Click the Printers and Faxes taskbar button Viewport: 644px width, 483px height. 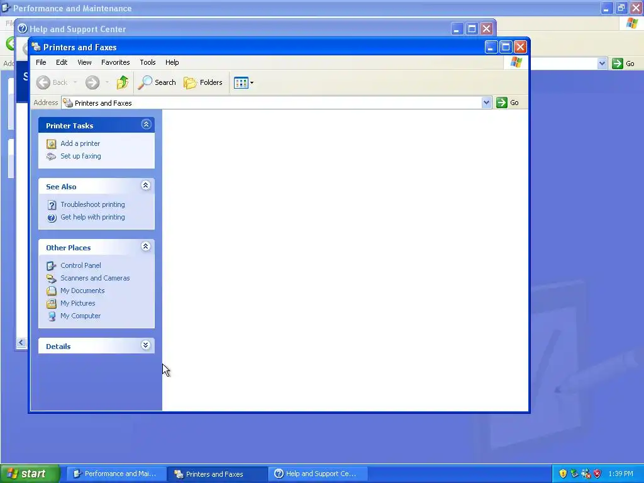click(217, 474)
